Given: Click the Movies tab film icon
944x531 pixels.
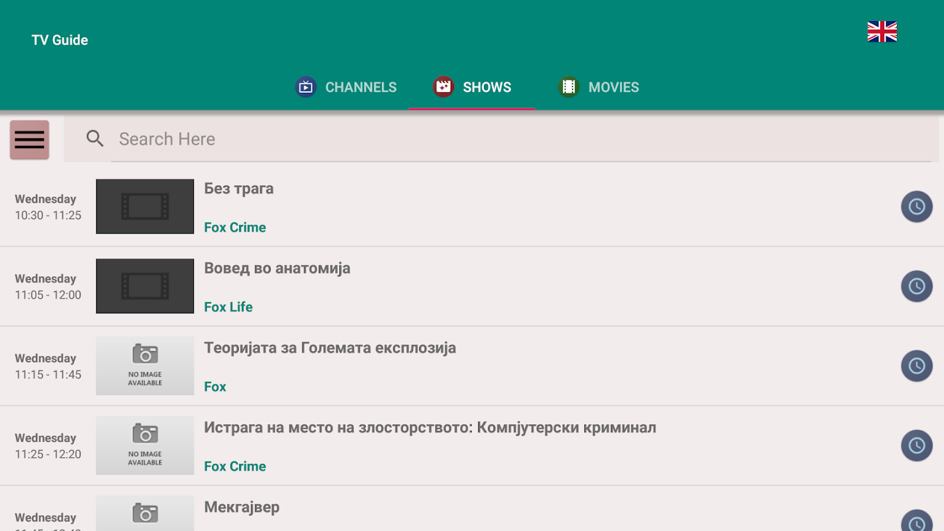Looking at the screenshot, I should click(x=568, y=87).
